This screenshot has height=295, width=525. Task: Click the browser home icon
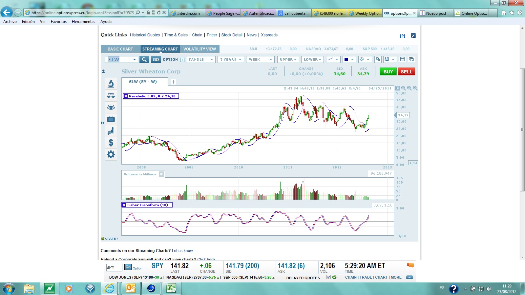coord(504,13)
